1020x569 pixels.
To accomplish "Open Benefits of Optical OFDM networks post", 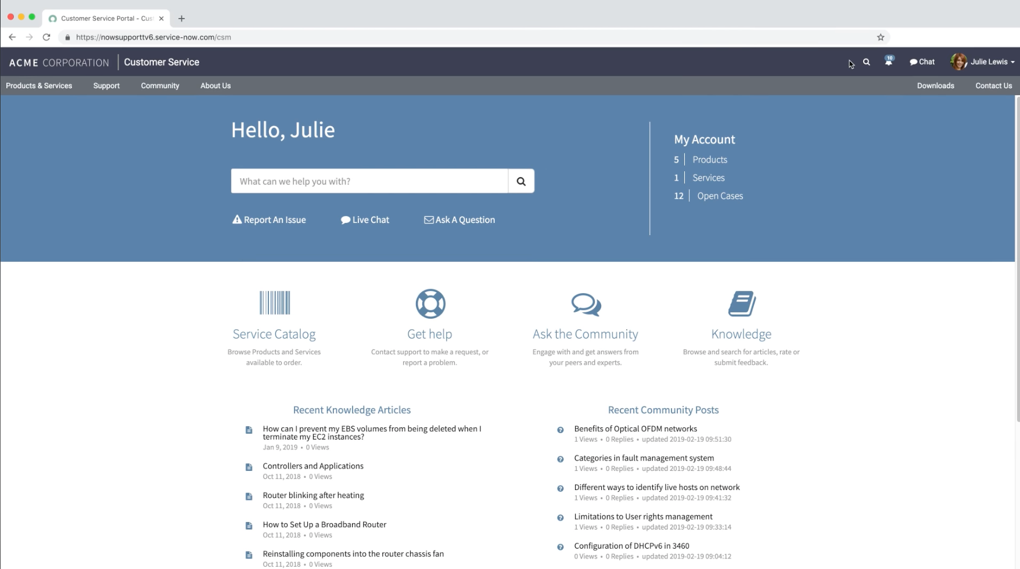I will point(635,428).
